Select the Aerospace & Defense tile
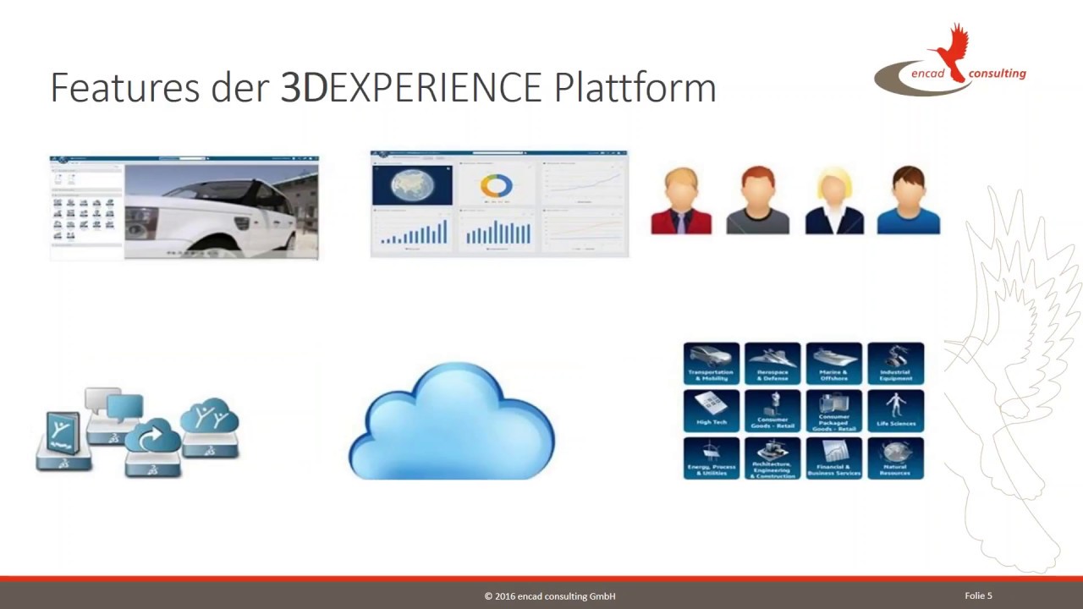The width and height of the screenshot is (1083, 609). [772, 363]
